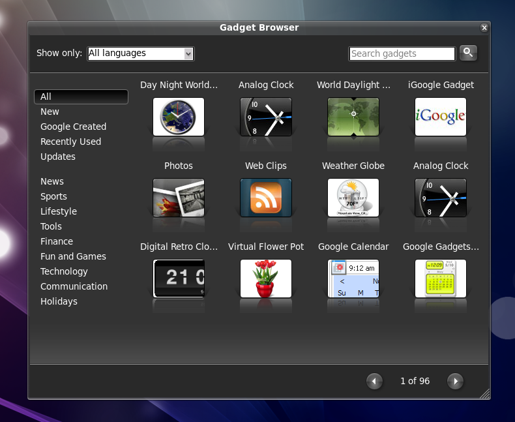
Task: Click the 'Weather Globe' title text
Action: coord(353,166)
